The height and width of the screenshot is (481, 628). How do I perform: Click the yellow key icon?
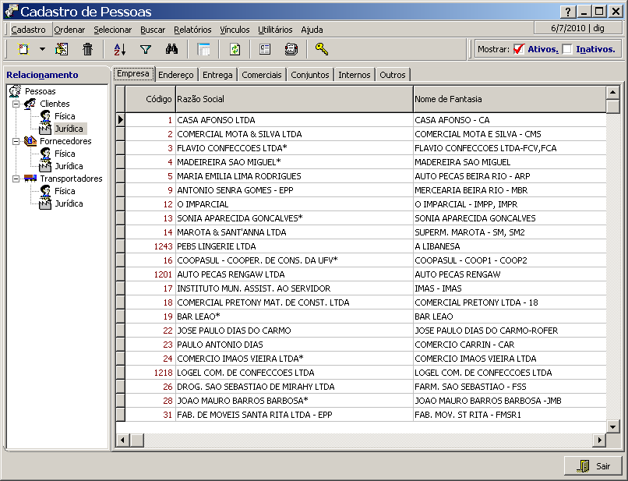(x=321, y=49)
